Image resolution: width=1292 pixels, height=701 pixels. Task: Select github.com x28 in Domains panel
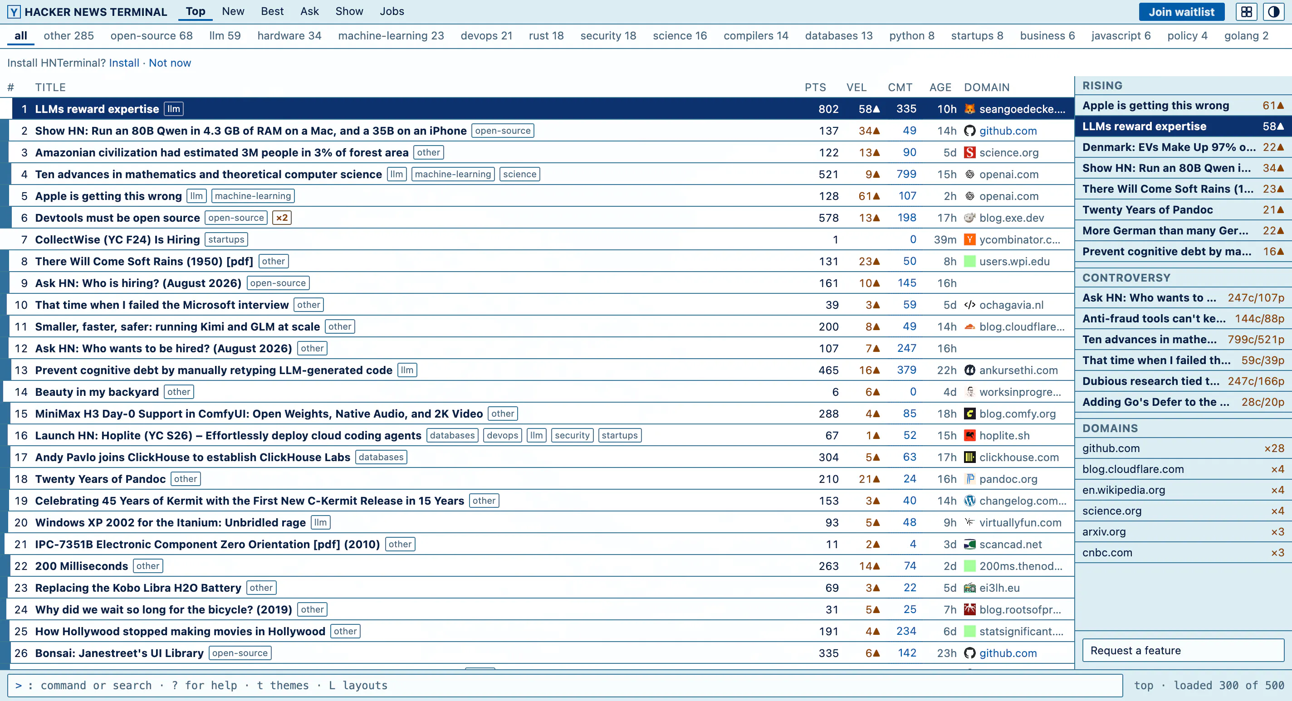coord(1183,448)
